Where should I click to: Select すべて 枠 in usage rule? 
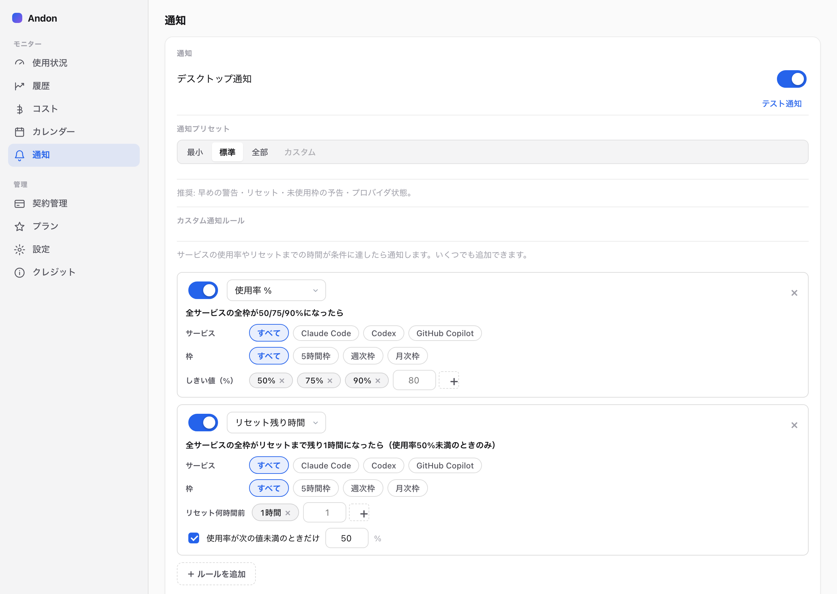[269, 356]
